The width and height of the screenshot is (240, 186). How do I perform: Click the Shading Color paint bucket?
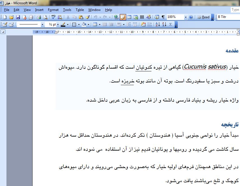84,24
